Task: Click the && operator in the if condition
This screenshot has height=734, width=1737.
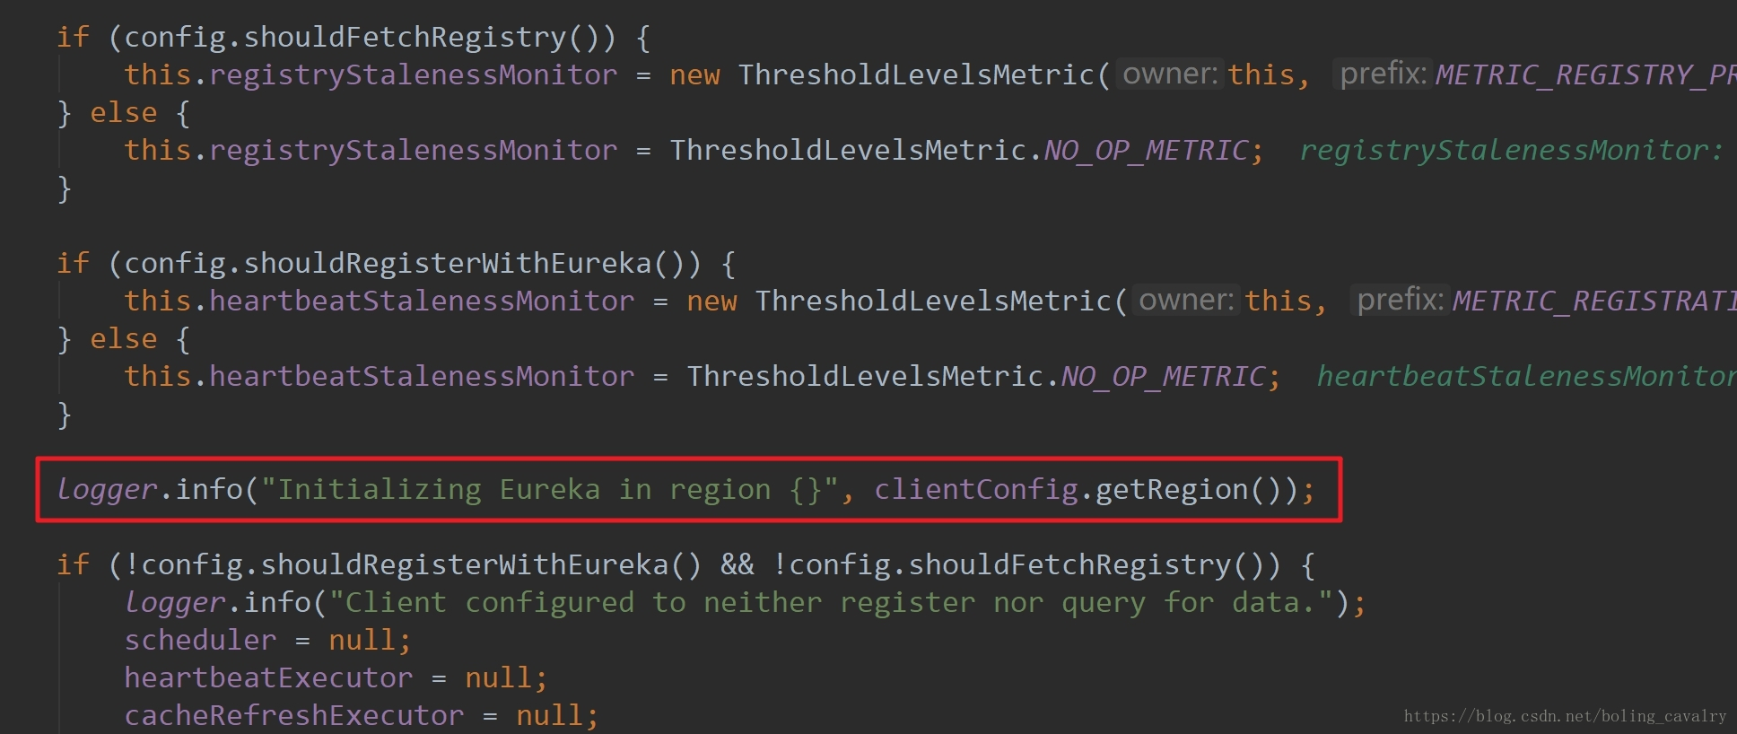Action: [x=738, y=564]
